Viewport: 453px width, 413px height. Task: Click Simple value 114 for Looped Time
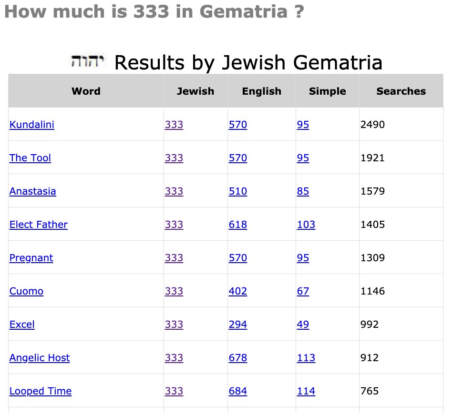[x=306, y=391]
